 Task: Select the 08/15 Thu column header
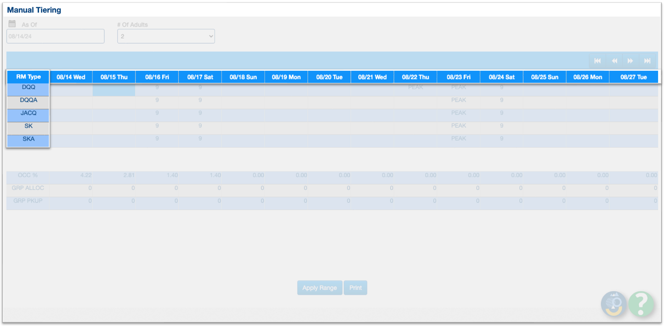[114, 77]
